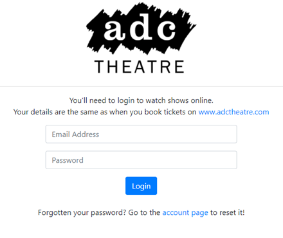Viewport: 283px width, 238px height.
Task: Click the blue Login button
Action: (x=141, y=186)
